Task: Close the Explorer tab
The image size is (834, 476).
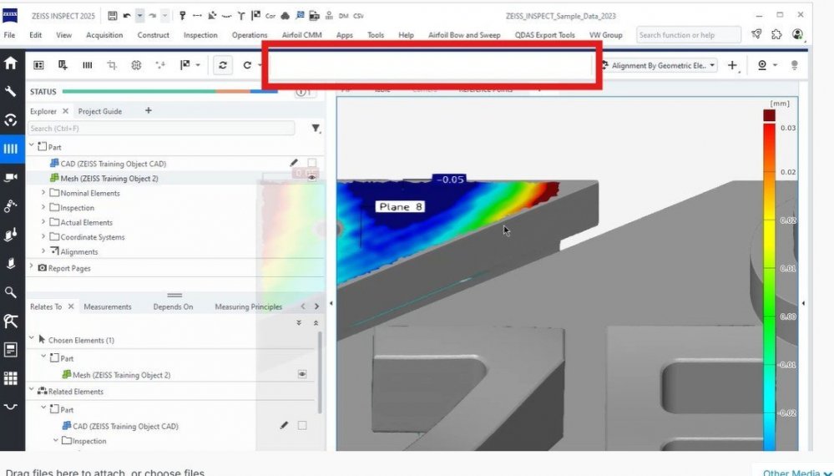Action: [x=65, y=110]
